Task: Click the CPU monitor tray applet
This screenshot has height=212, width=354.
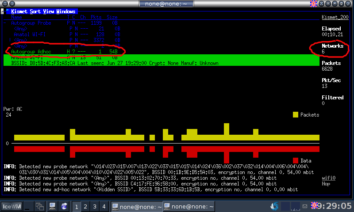Action: (x=285, y=206)
